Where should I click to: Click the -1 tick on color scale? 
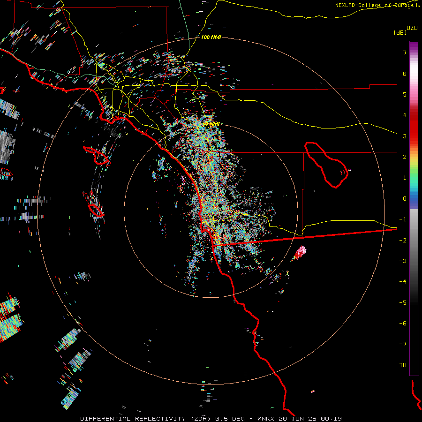coord(403,219)
